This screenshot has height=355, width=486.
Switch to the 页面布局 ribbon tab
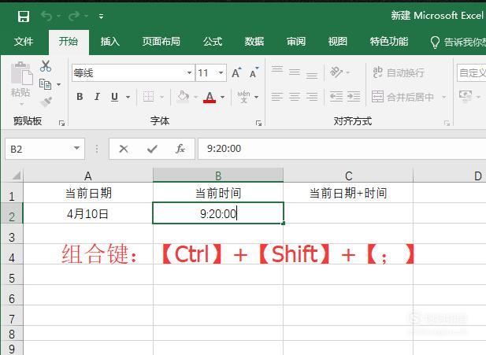(x=161, y=41)
